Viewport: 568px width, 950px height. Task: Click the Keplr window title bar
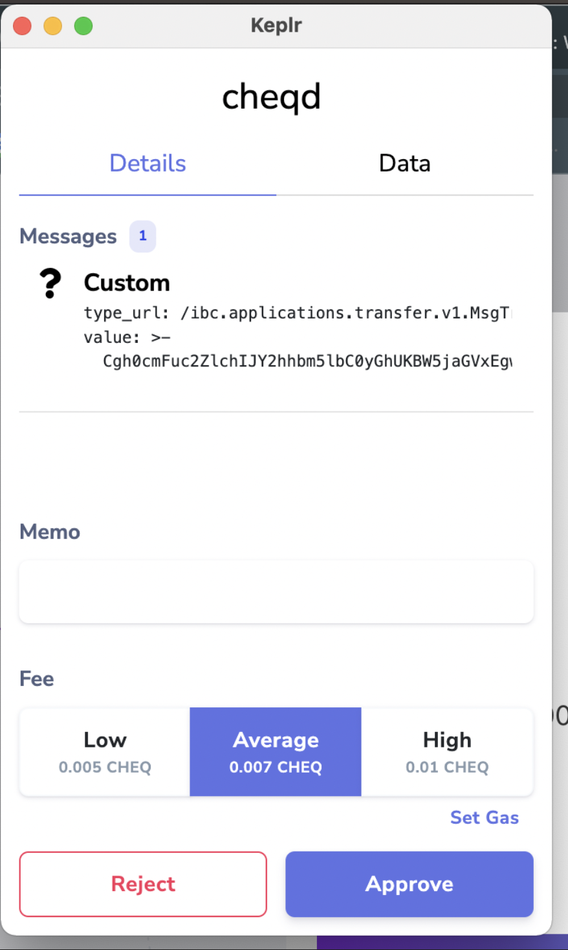coord(276,25)
